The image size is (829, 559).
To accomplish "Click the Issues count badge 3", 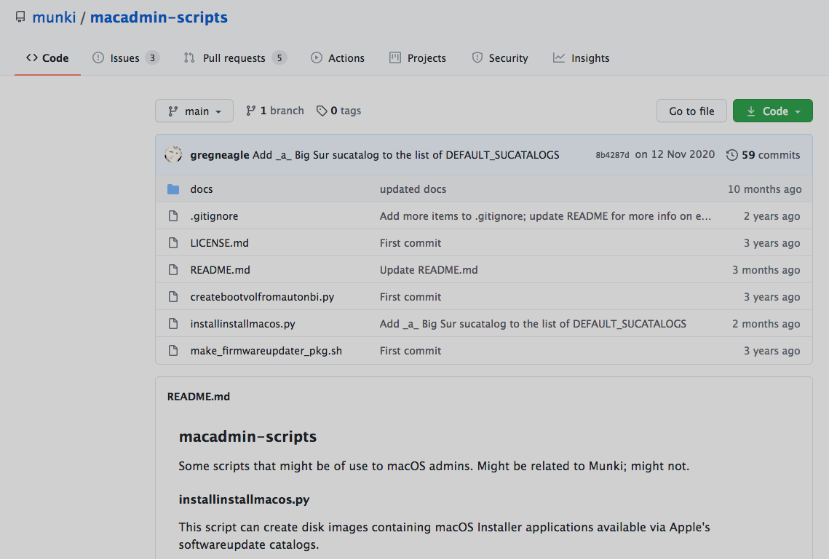I will click(152, 58).
